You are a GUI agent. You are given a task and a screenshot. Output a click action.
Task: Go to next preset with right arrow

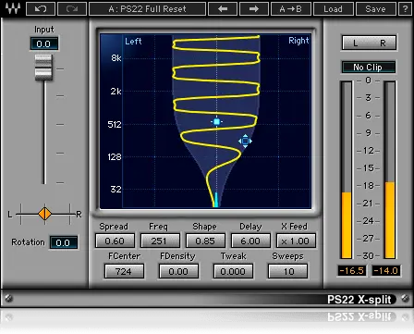pos(254,8)
